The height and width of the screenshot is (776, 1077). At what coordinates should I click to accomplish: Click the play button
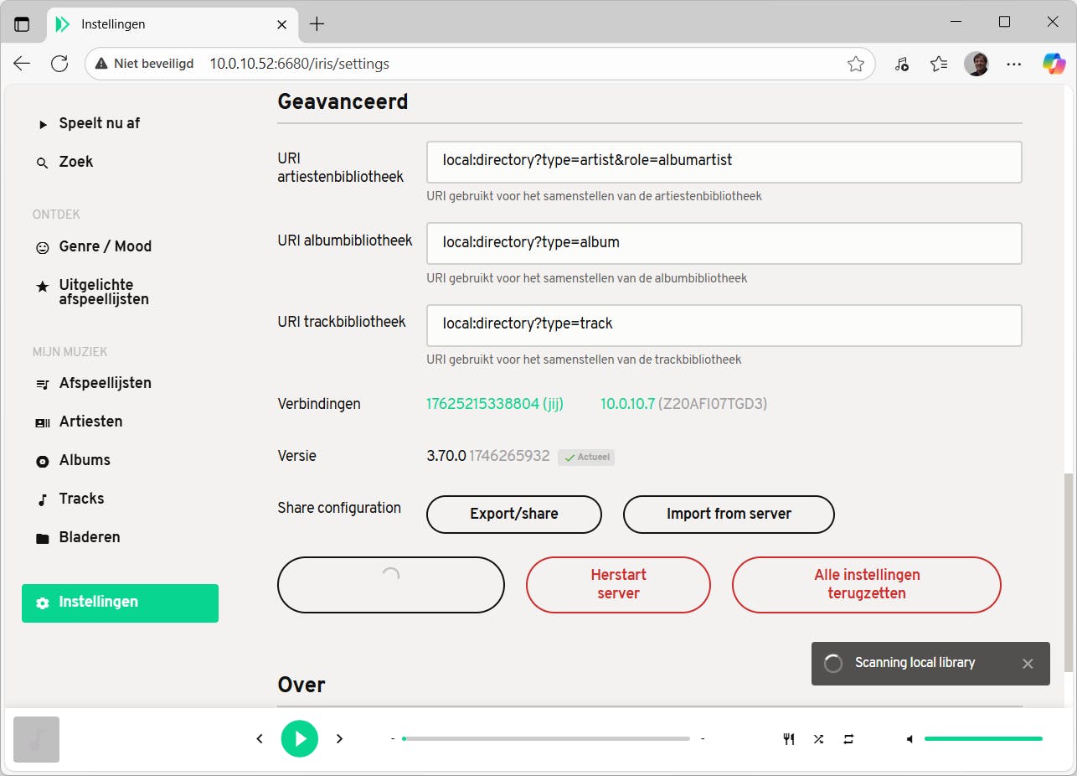300,738
